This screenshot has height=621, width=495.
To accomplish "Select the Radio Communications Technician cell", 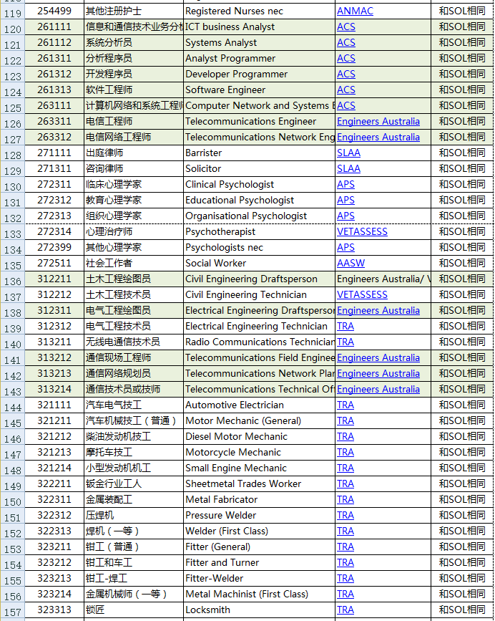I will coord(260,342).
